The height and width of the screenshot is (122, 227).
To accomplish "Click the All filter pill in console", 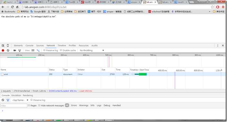I will point(67,105).
